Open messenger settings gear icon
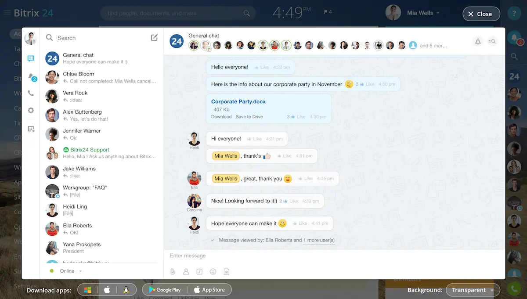 [31, 111]
